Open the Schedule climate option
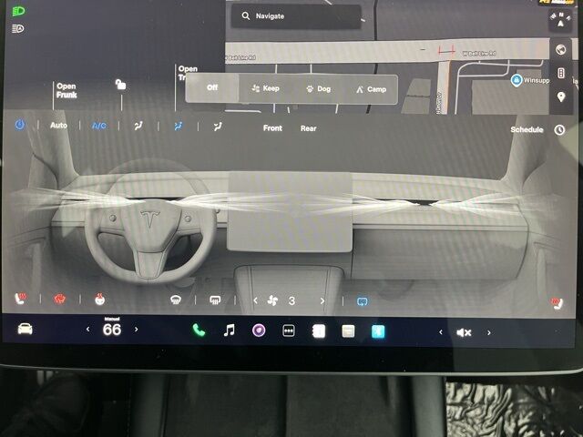Viewport: 583px width, 437px height. [527, 129]
